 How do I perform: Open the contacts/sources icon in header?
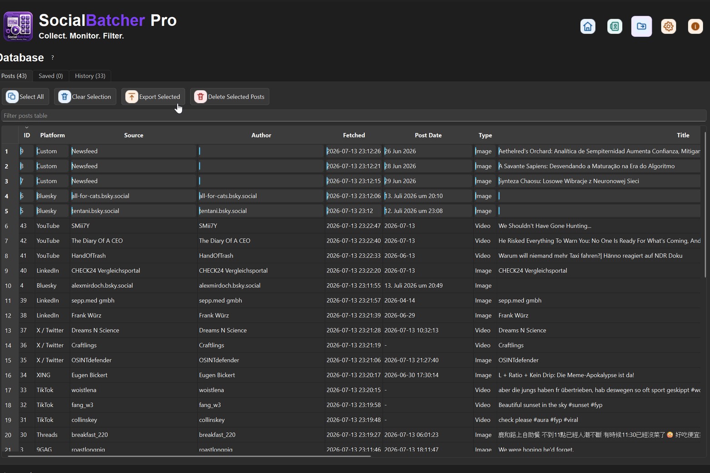coord(615,26)
